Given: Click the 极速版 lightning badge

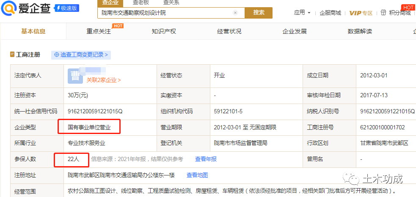Looking at the screenshot, I should point(66,8).
